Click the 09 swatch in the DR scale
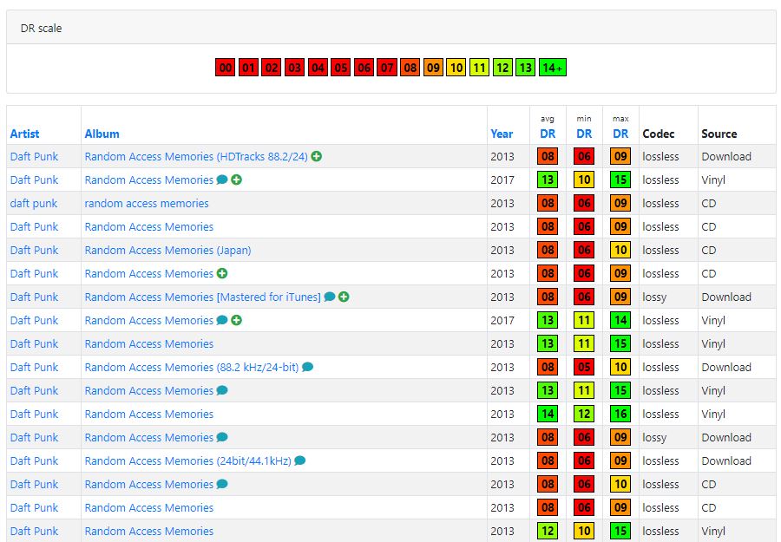Screen dimensions: 781x542 pyautogui.click(x=433, y=67)
